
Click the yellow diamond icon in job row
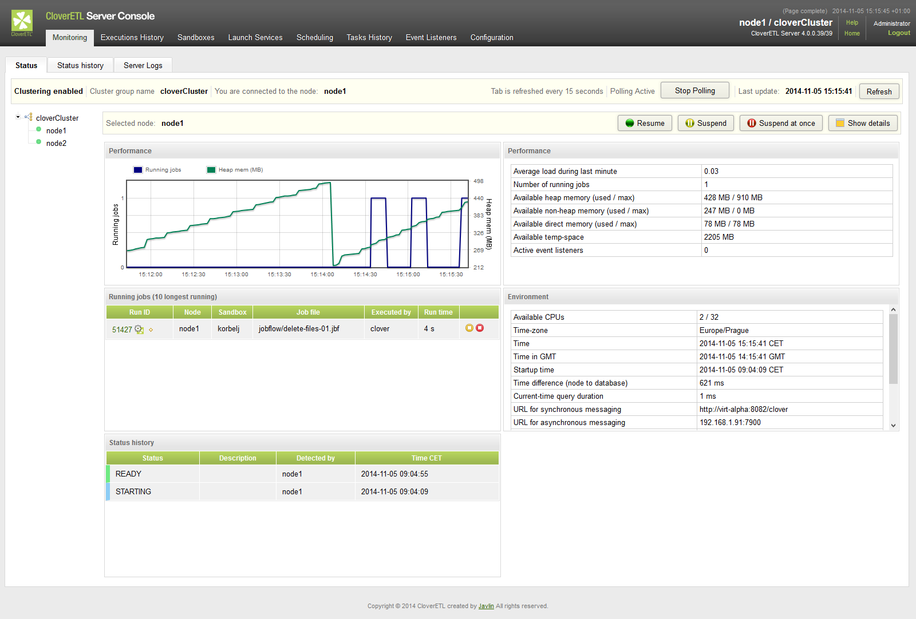[151, 330]
